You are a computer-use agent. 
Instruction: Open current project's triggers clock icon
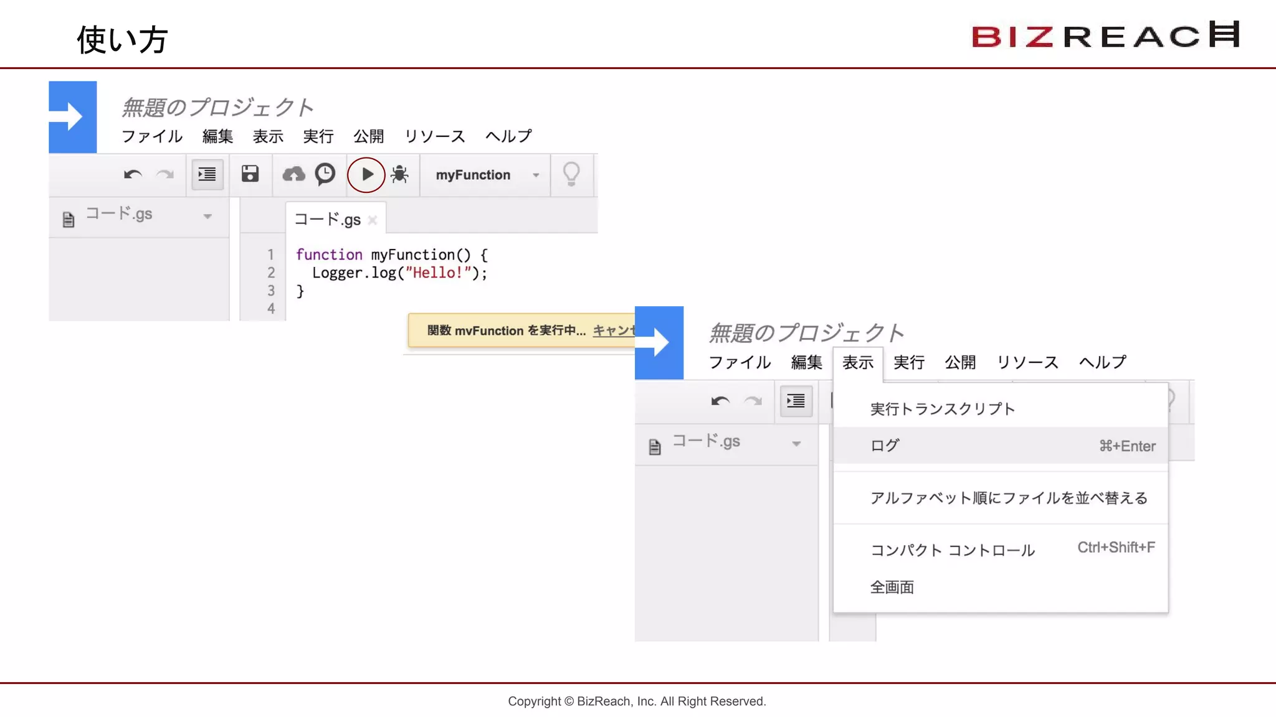coord(325,174)
